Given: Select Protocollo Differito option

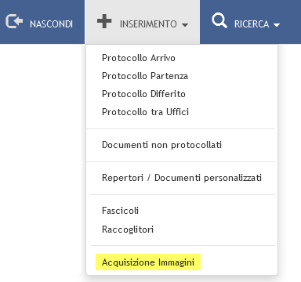Looking at the screenshot, I should pos(143,94).
